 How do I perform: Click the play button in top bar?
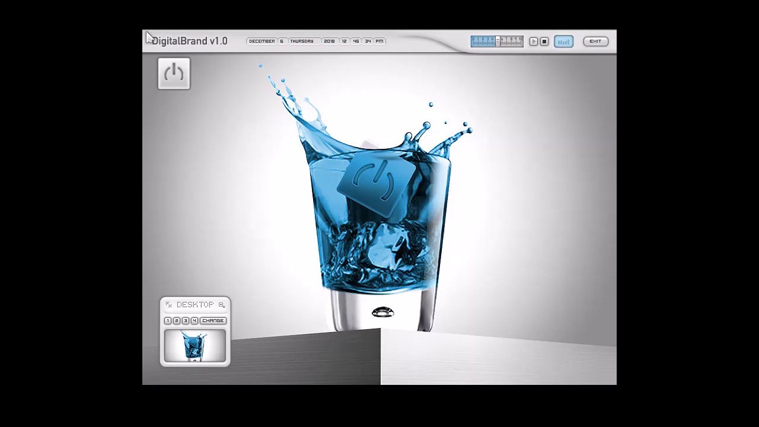coord(534,42)
